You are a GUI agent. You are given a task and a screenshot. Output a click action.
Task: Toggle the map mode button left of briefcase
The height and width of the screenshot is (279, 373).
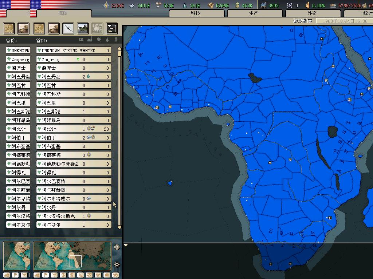coord(98,275)
